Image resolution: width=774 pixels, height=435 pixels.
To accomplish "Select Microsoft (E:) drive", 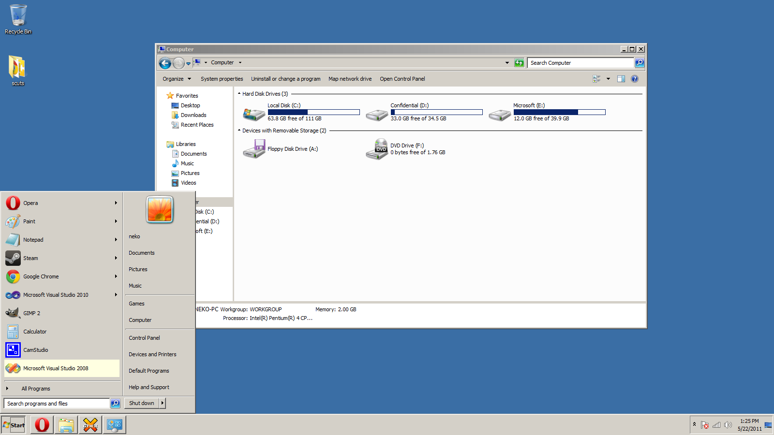I will pos(547,112).
